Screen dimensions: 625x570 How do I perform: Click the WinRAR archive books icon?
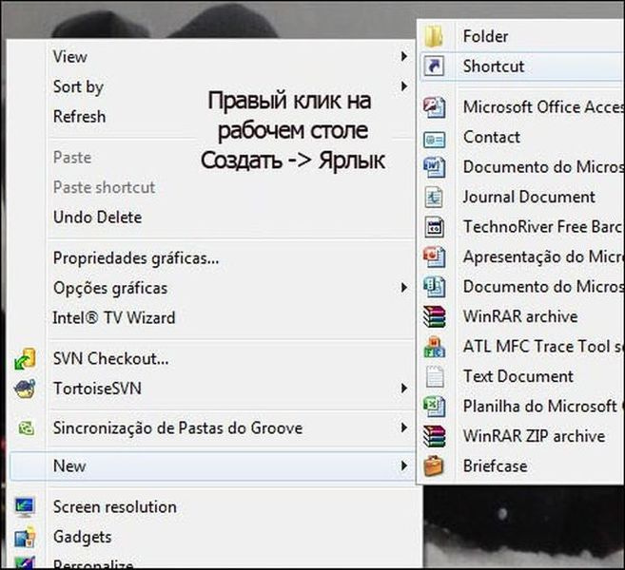pyautogui.click(x=434, y=316)
